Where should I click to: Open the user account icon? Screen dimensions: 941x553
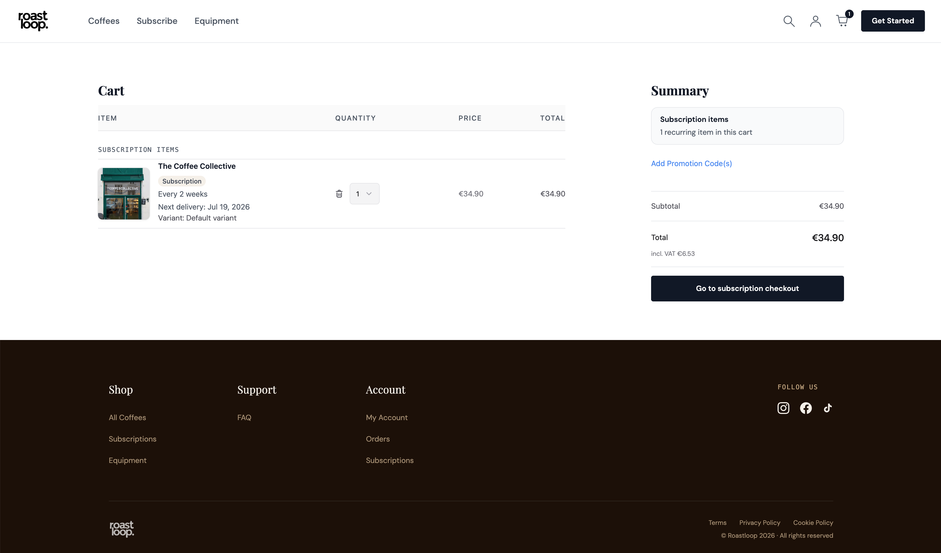pyautogui.click(x=816, y=21)
